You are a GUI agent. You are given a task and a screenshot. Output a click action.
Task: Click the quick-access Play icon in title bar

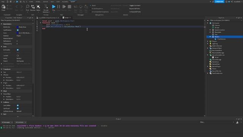tap(17, 2)
